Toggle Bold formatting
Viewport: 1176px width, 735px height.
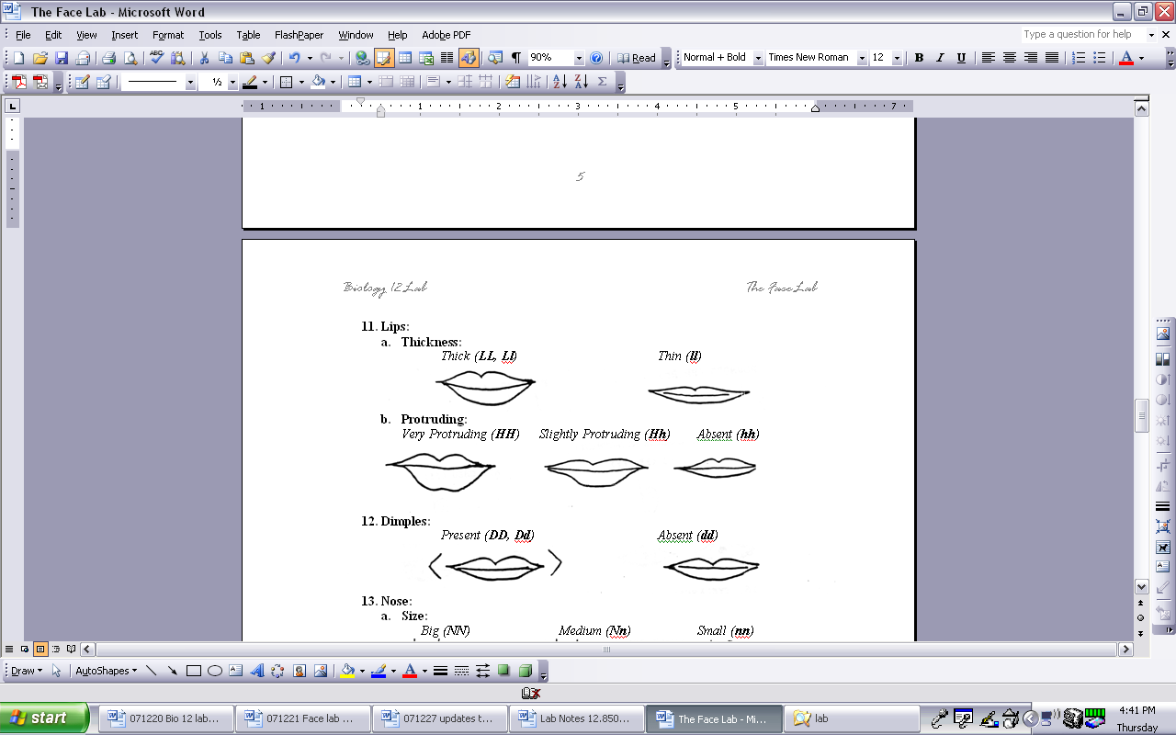919,58
